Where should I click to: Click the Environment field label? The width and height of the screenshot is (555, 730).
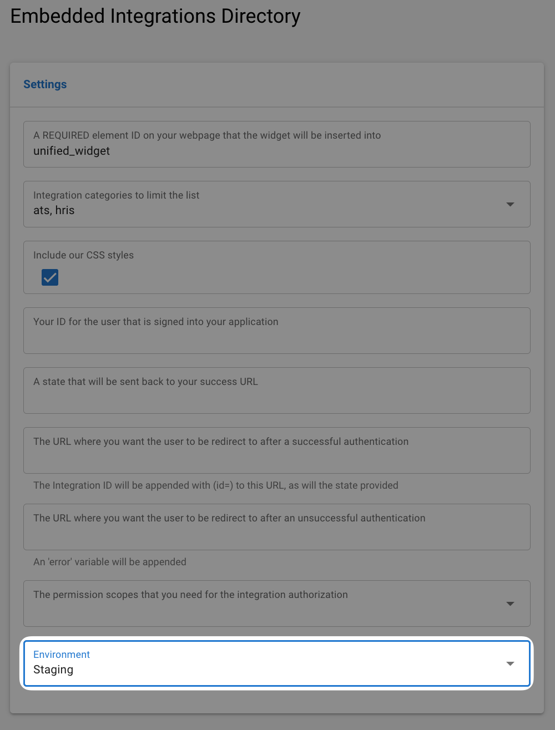pyautogui.click(x=61, y=655)
